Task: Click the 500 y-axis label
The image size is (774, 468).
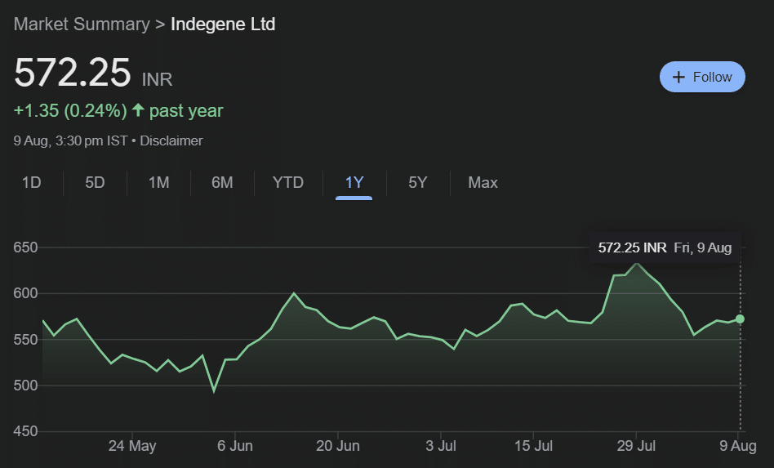Action: tap(25, 386)
